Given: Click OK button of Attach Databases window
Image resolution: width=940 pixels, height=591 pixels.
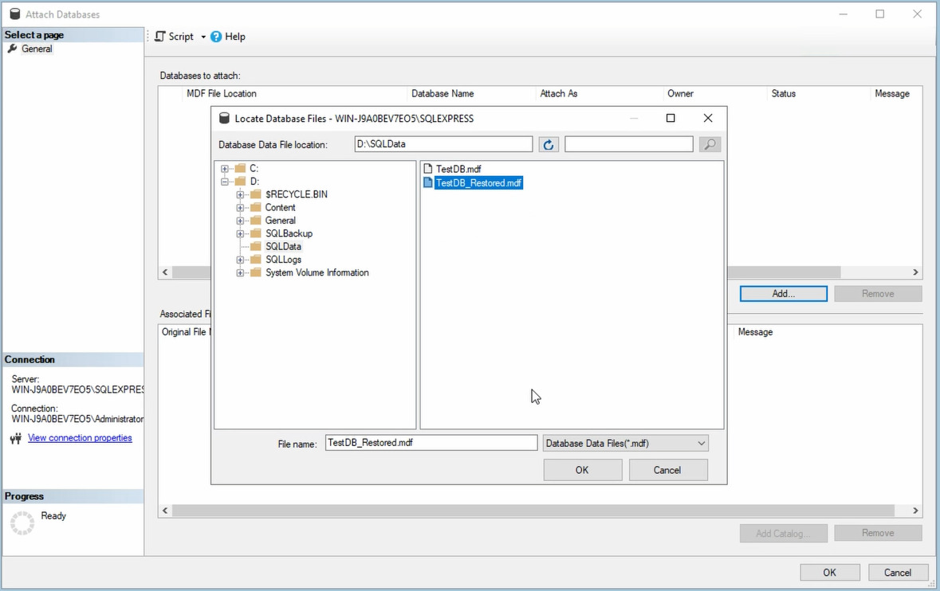Looking at the screenshot, I should 830,573.
